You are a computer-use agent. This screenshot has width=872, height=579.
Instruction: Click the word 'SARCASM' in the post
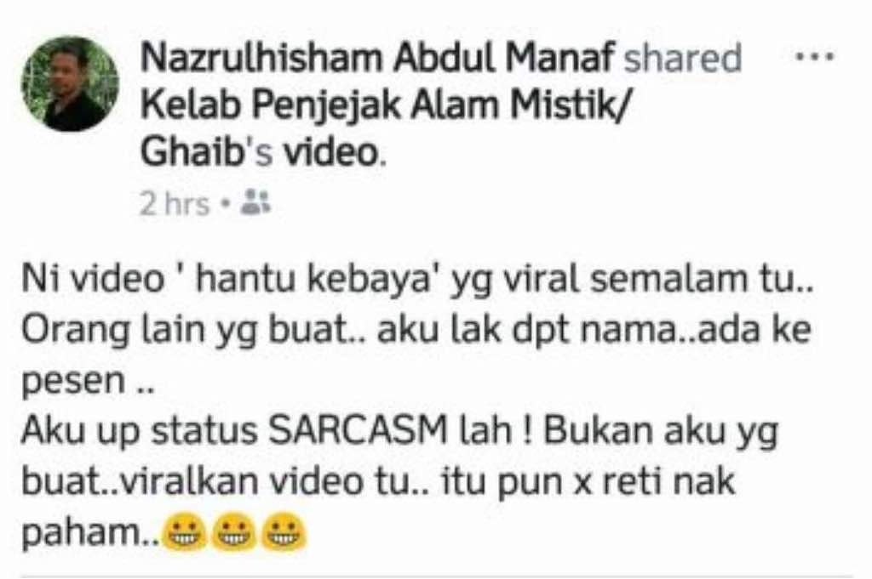pos(359,431)
